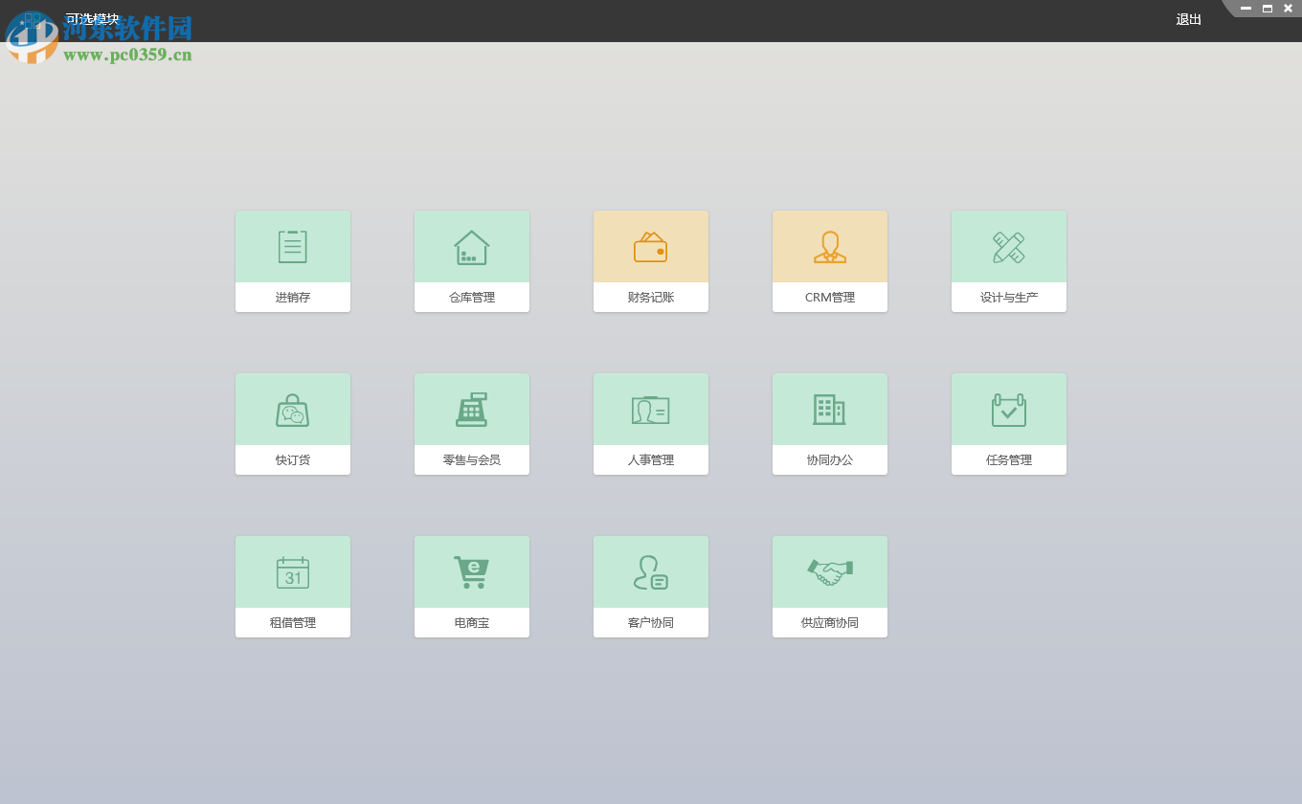Viewport: 1302px width, 804px height.
Task: Launch 设计与生产 pencil and ruler module
Action: tap(1009, 260)
